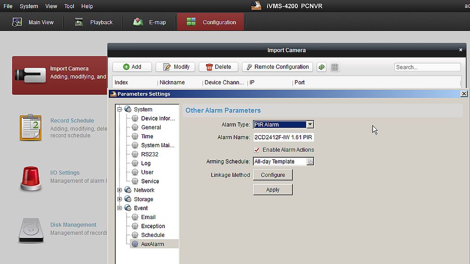Toggle Enable Alarm Actions checkbox
This screenshot has width=470, height=264.
[257, 150]
